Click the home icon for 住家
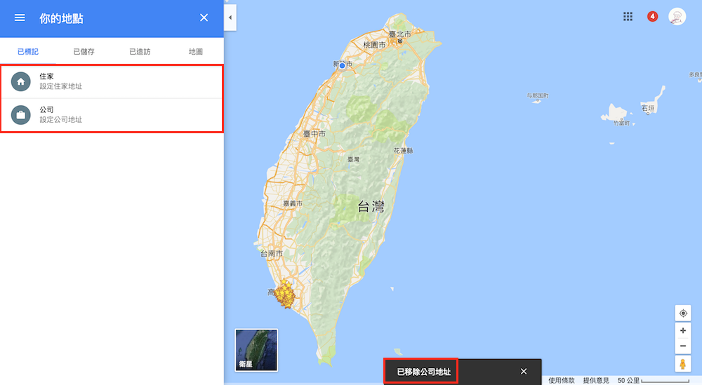The width and height of the screenshot is (702, 385). [x=20, y=81]
